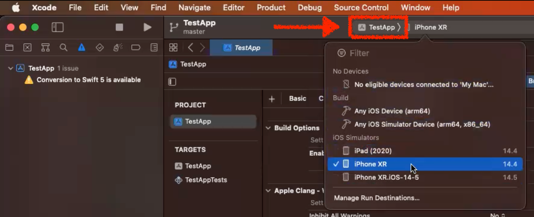
Task: Choose Any iOS Device (arm64)
Action: (x=425, y=111)
